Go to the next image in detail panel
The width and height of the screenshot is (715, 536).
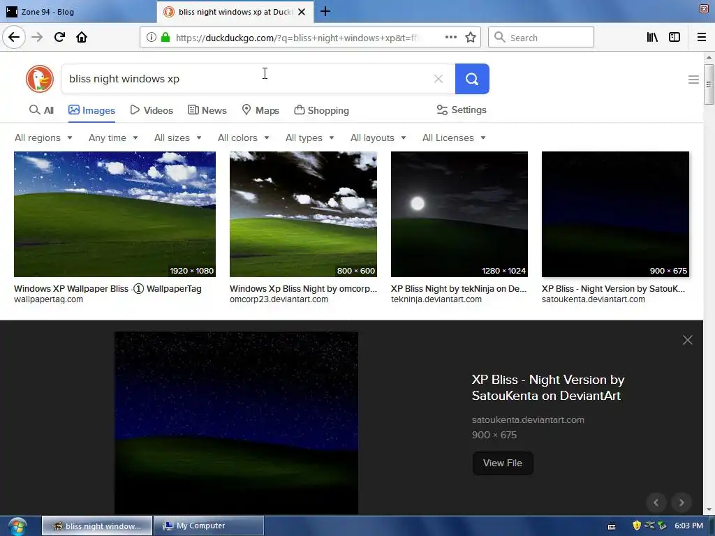click(x=681, y=502)
